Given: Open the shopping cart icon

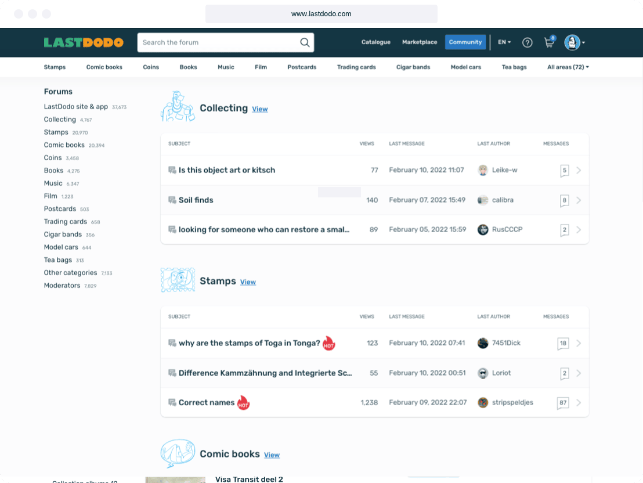Looking at the screenshot, I should [x=548, y=42].
